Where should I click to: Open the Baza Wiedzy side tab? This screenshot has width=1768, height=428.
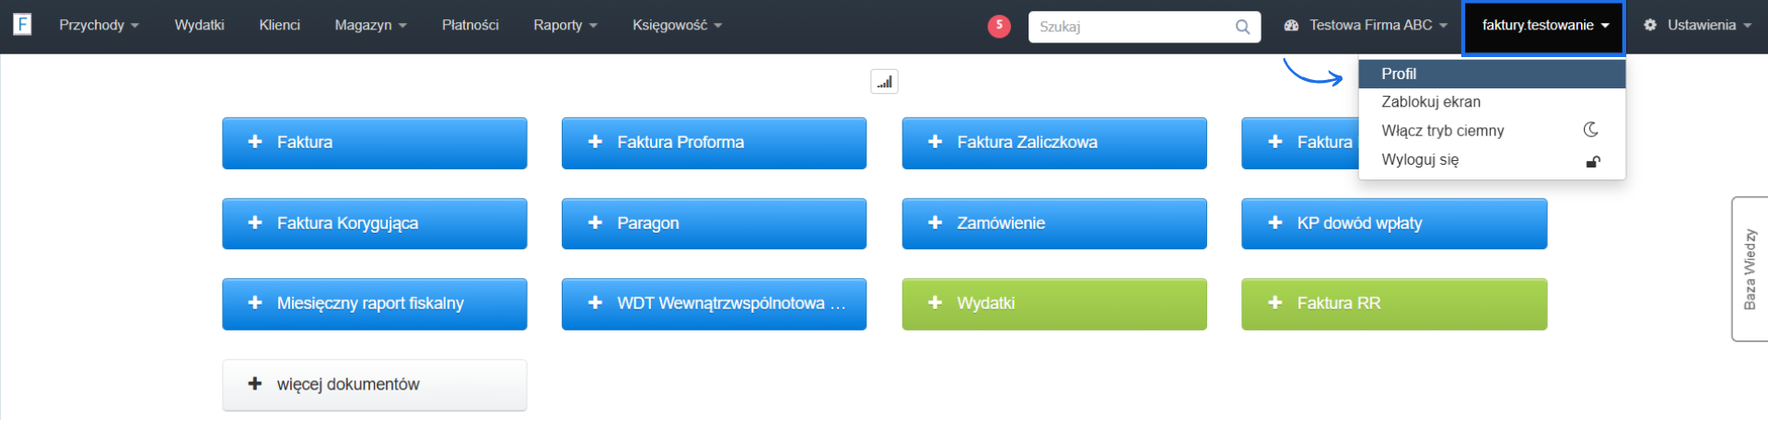coord(1750,269)
